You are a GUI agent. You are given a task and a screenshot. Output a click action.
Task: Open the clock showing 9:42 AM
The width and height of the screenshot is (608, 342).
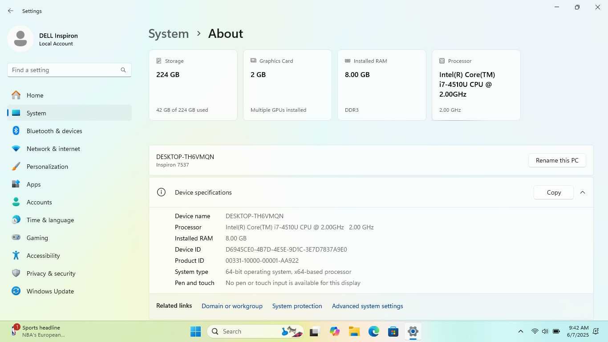click(x=578, y=331)
